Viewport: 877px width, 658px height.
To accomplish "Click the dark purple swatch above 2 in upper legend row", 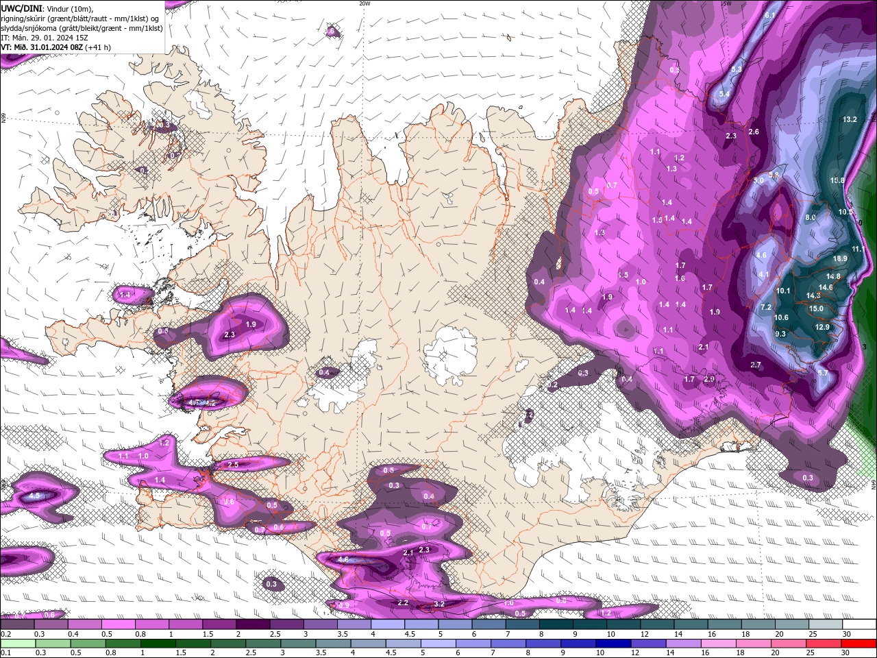I will click(x=253, y=624).
